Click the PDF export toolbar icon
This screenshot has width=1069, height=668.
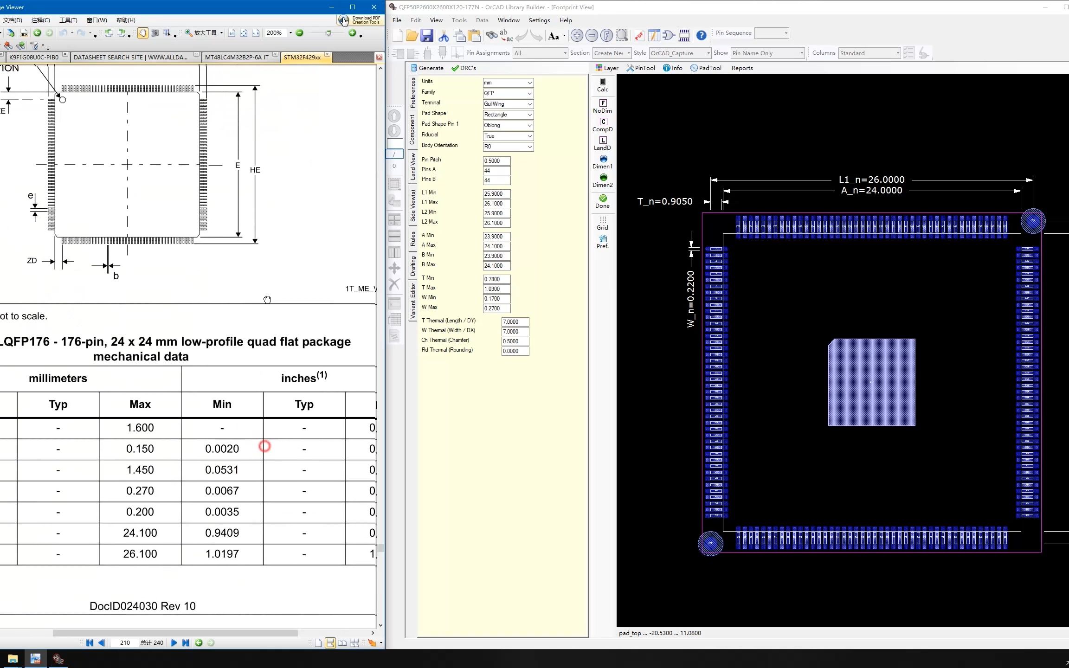click(x=639, y=35)
